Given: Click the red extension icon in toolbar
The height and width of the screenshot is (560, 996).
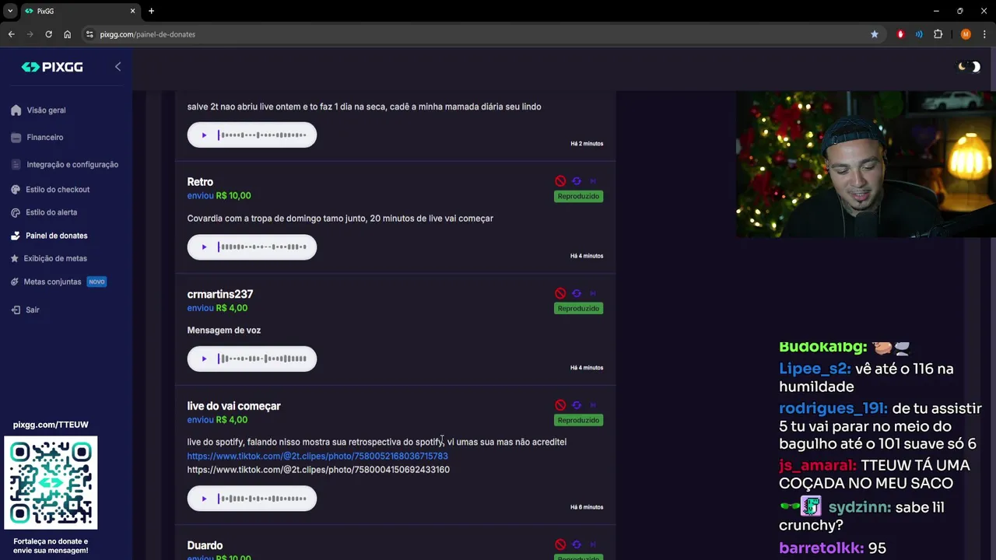Looking at the screenshot, I should [900, 34].
